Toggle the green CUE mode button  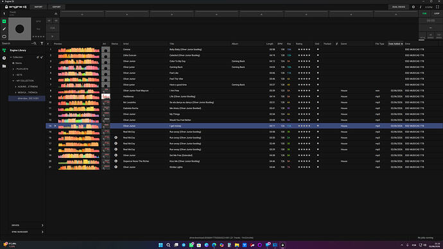pos(424,13)
